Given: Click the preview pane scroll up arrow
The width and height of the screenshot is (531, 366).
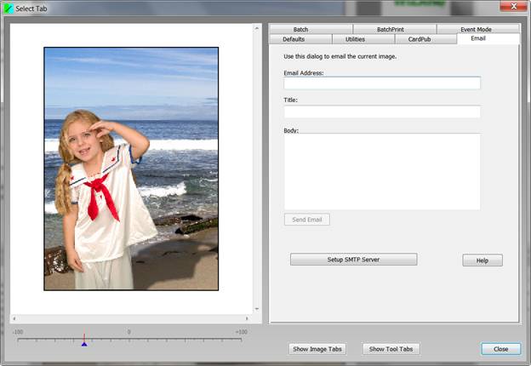Looking at the screenshot, I should (258, 28).
